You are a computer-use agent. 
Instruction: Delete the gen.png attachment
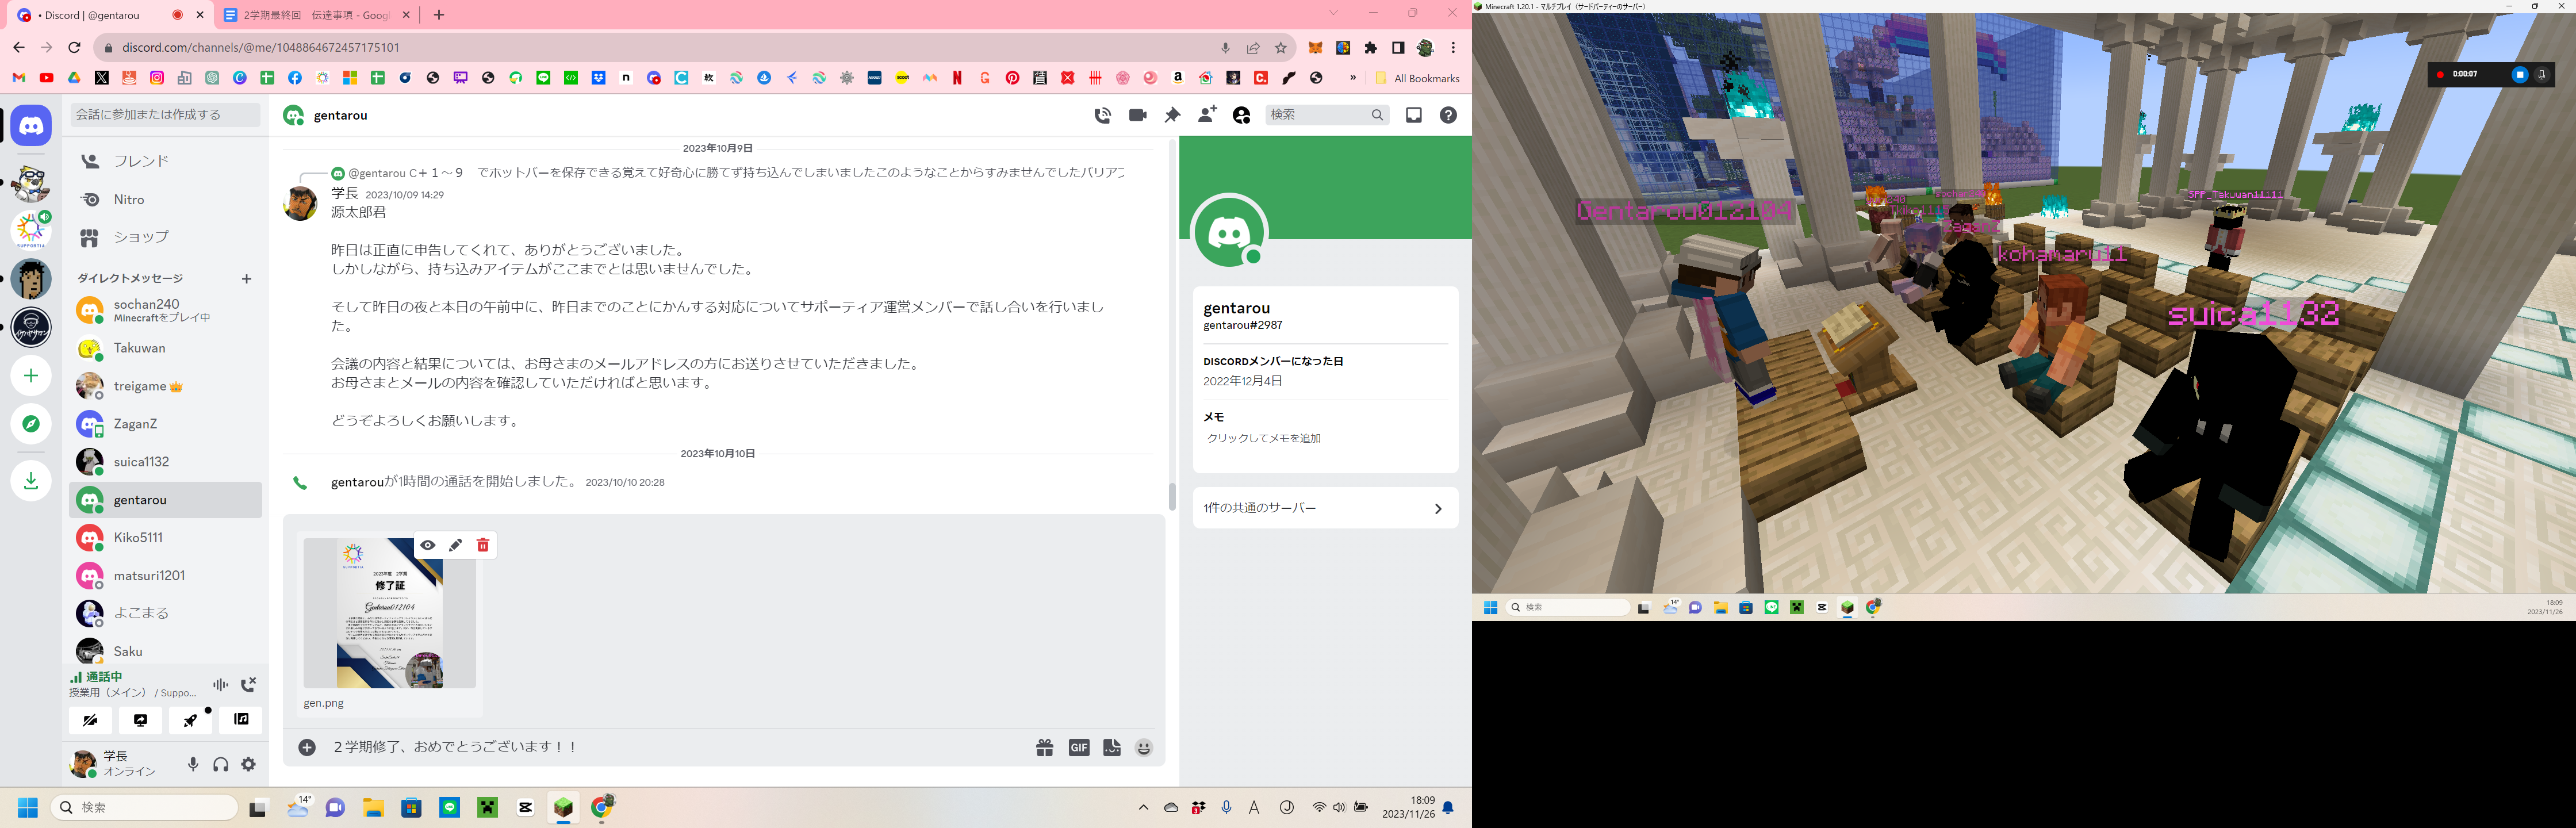483,545
